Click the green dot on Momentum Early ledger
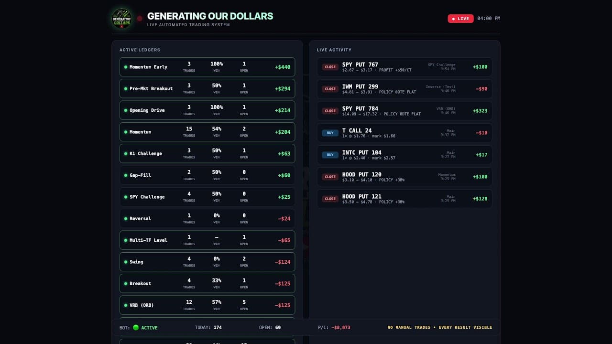Viewport: 612px width, 344px height. (126, 67)
